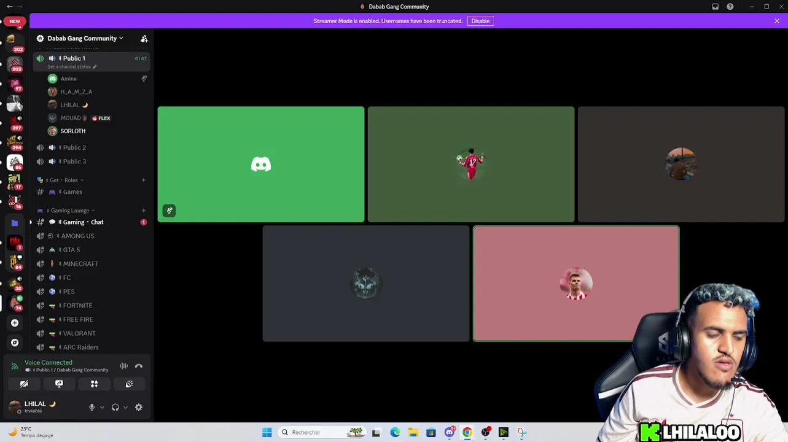Open the Games text channel
The width and height of the screenshot is (788, 442).
tap(92, 192)
